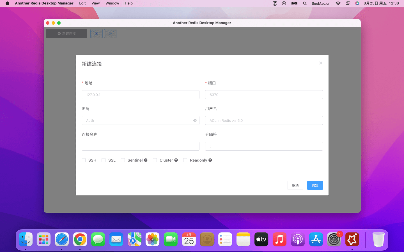Click the command log clock icon button
The image size is (404, 252).
[110, 34]
